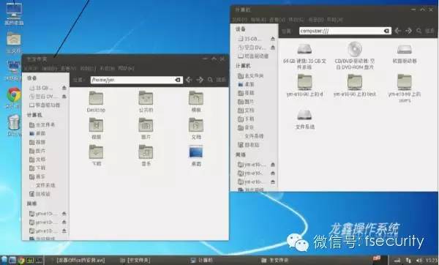
Task: Eject the 35 GB device in 计算机 window sidebar
Action: 273,39
